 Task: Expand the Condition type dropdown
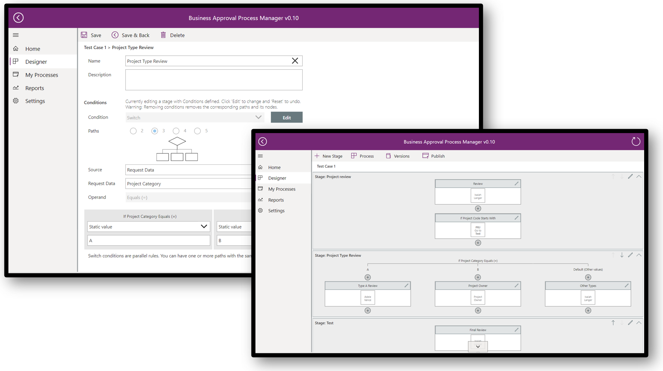[258, 117]
